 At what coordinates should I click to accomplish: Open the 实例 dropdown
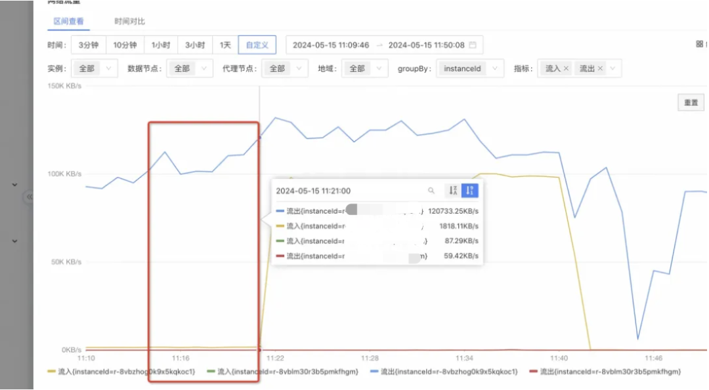[95, 69]
